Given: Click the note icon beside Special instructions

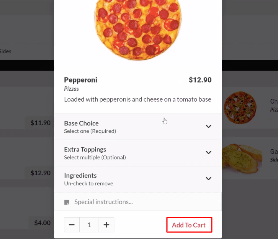Looking at the screenshot, I should (67, 202).
